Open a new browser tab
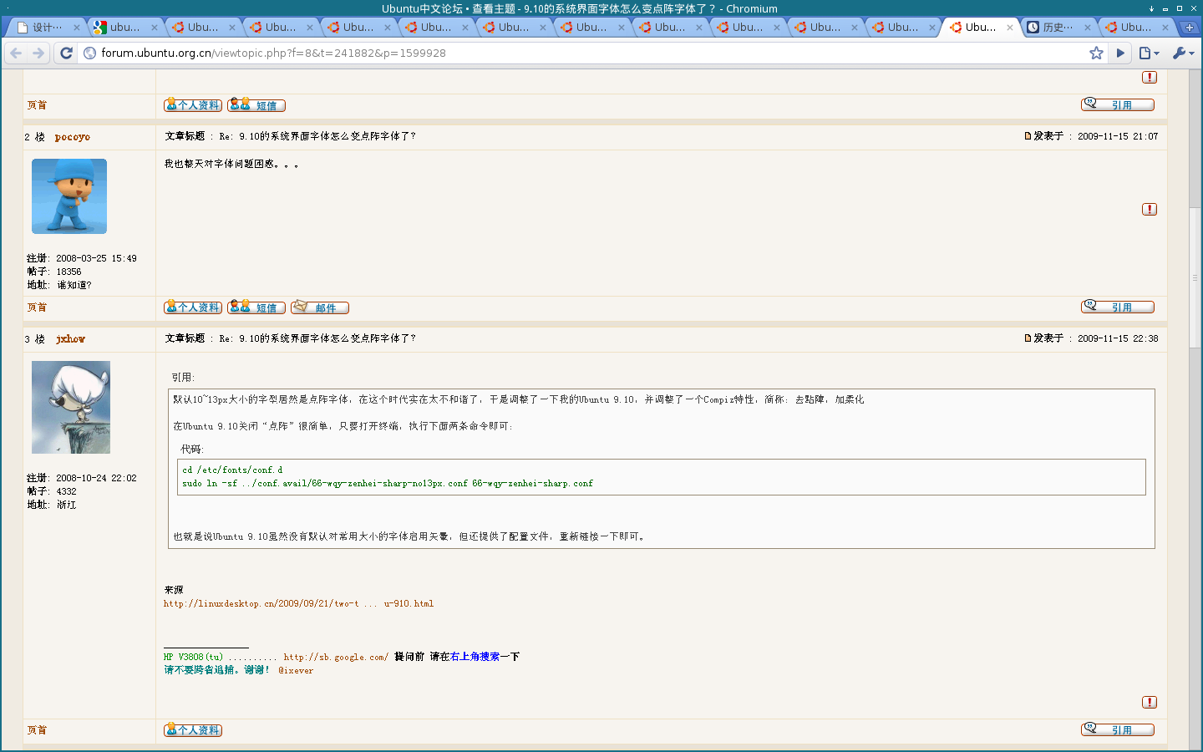Image resolution: width=1203 pixels, height=752 pixels. click(x=1189, y=28)
